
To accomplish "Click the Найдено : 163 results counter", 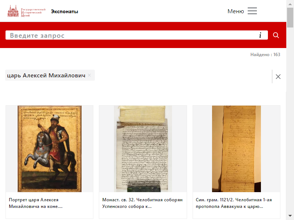I will pos(265,55).
